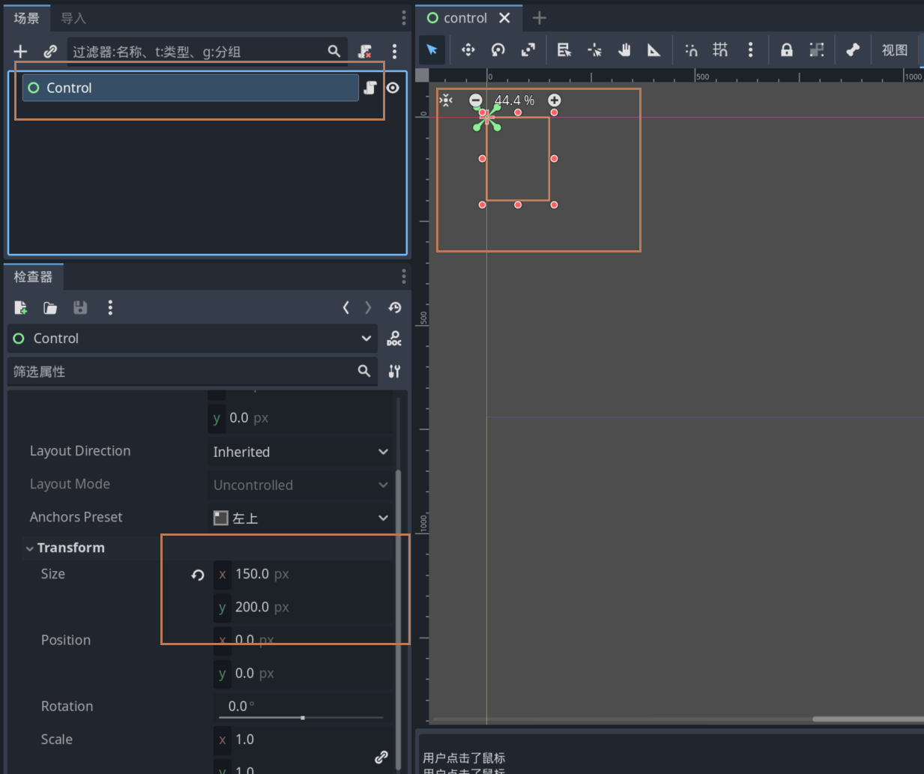Open inspector object history list
Screen dimensions: 924x774
pyautogui.click(x=395, y=307)
